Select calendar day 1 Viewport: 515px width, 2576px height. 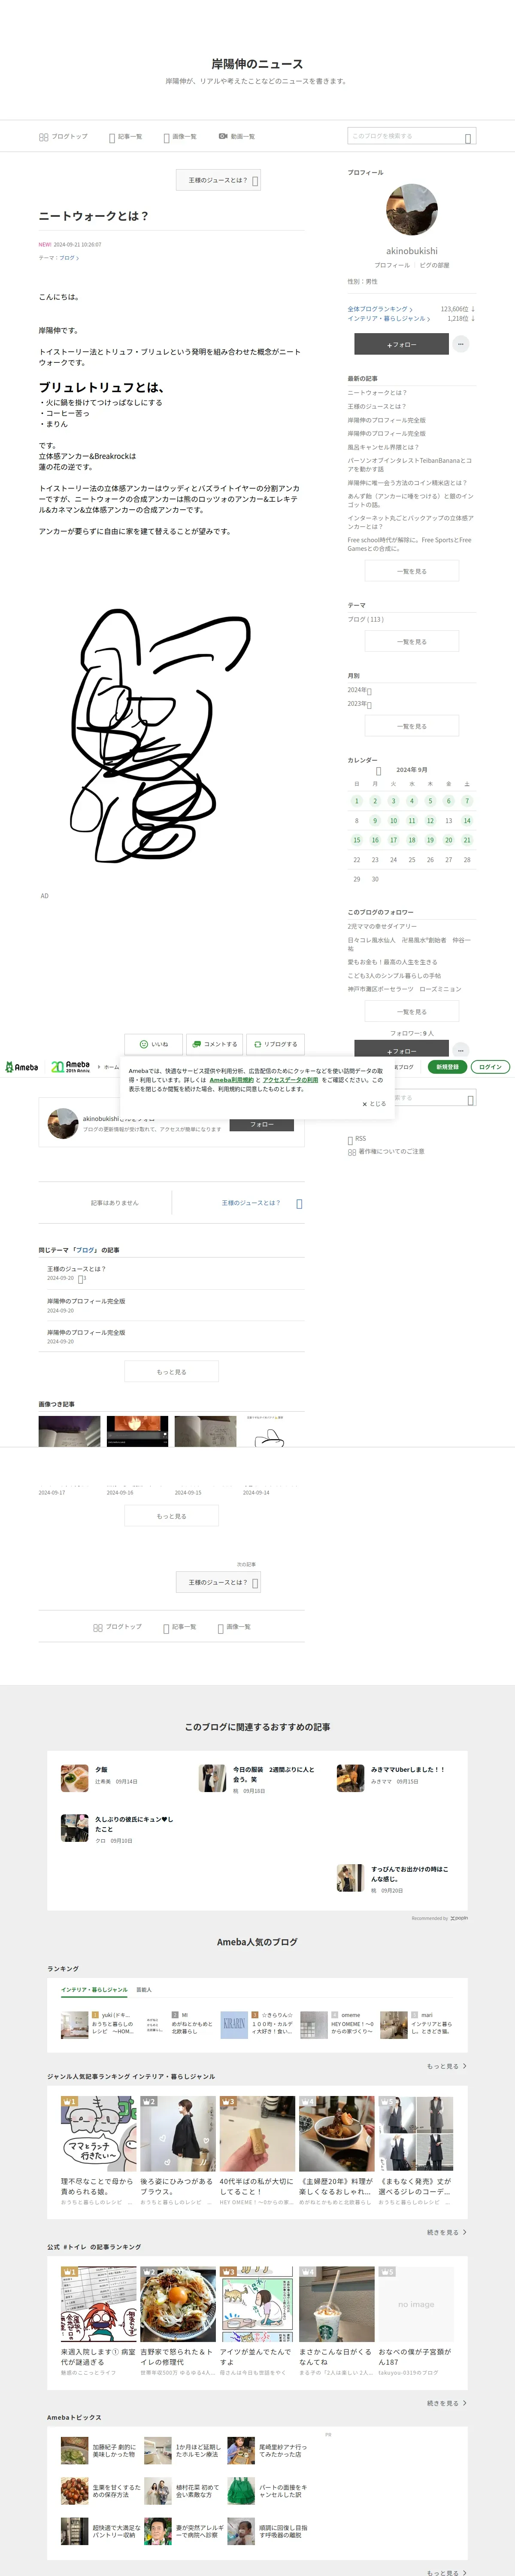[356, 801]
